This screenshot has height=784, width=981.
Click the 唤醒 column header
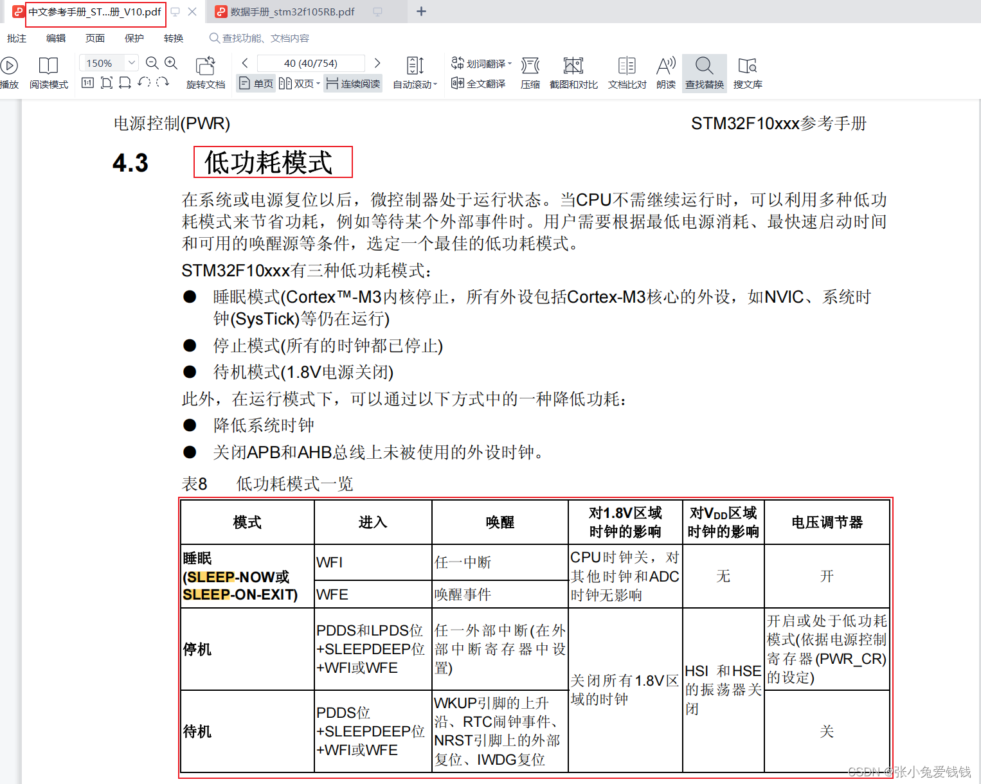(500, 522)
